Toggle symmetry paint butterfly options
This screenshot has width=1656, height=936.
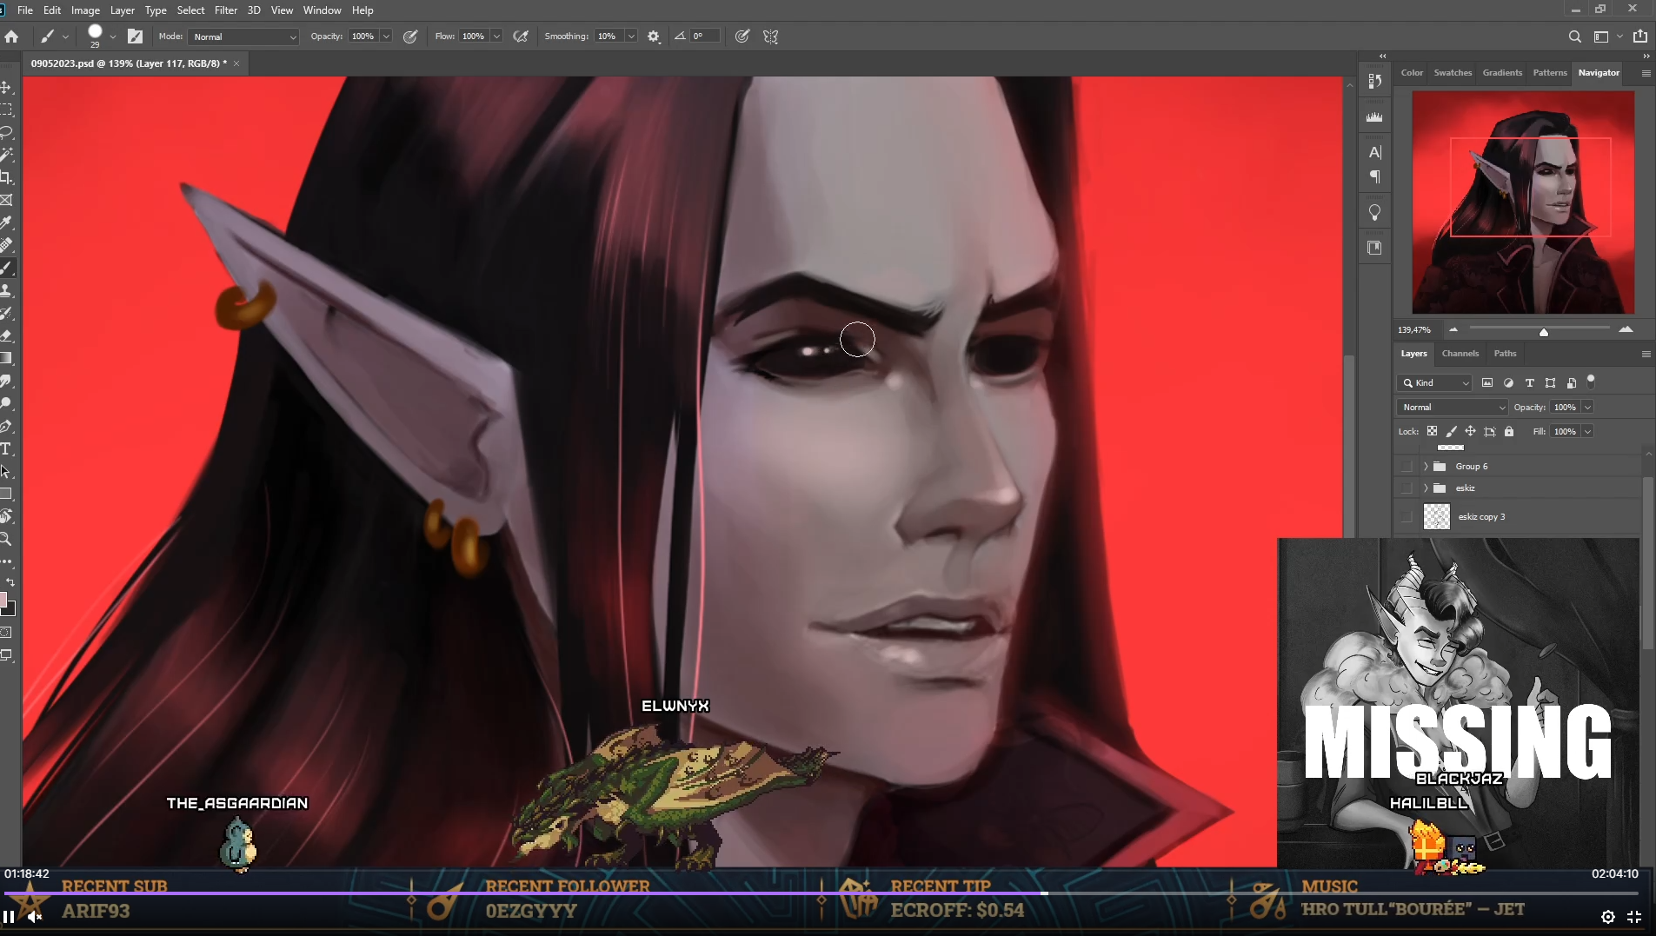click(770, 37)
